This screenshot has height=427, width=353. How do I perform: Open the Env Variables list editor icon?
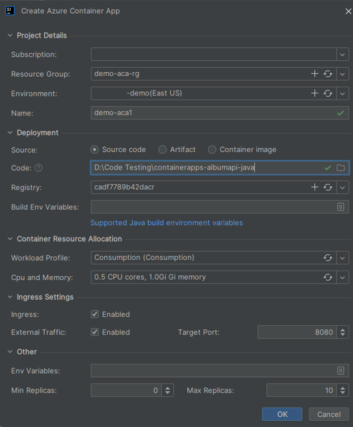click(341, 371)
